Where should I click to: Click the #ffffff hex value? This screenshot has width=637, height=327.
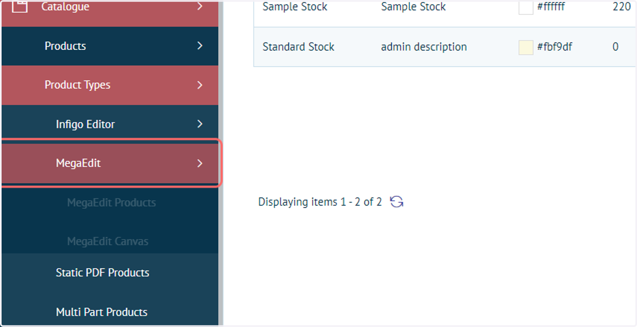click(551, 7)
